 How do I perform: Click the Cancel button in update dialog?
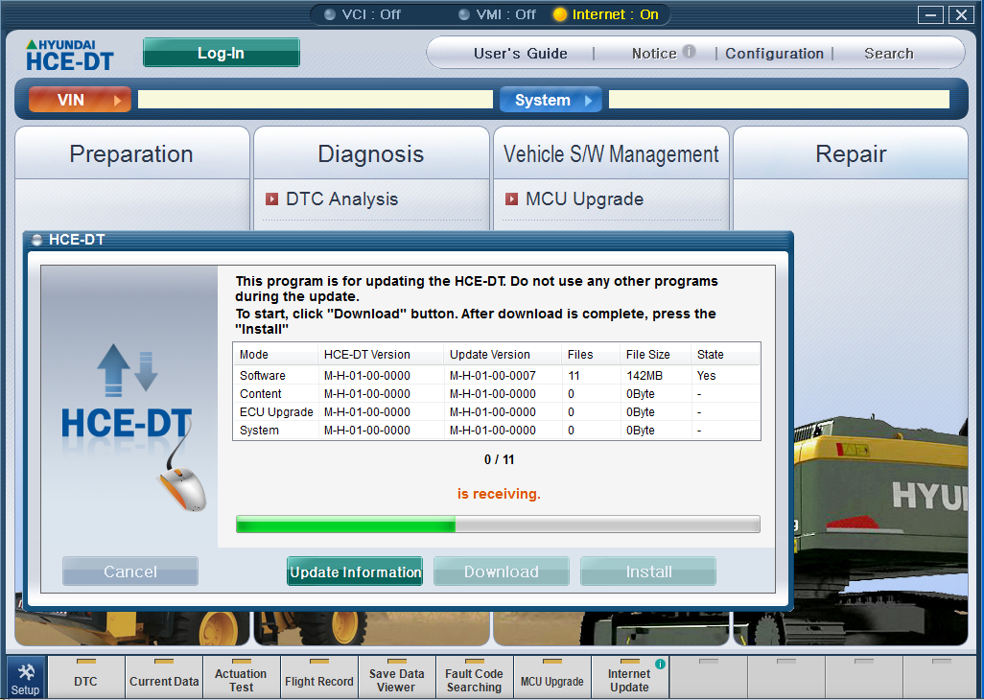click(130, 572)
